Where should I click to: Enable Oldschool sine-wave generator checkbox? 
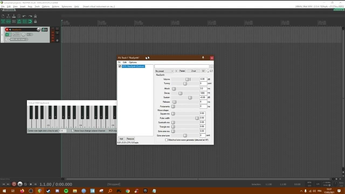click(166, 140)
